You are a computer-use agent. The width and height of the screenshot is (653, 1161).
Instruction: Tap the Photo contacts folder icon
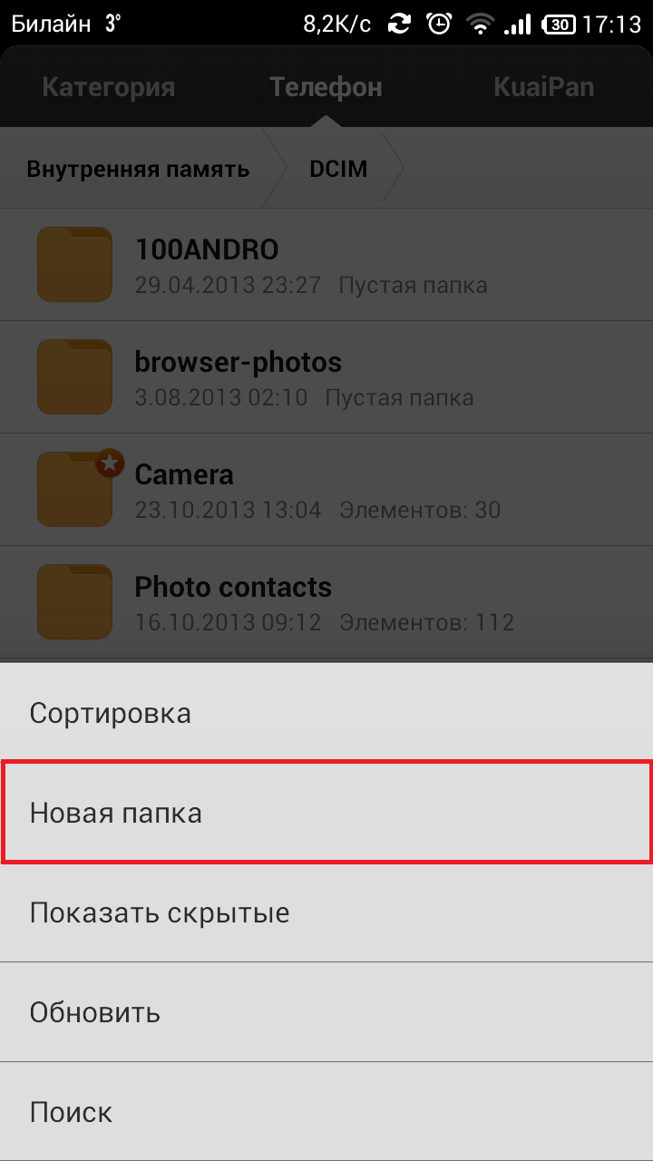point(74,601)
